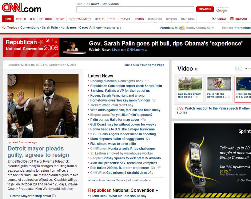Open the Sarah Palin speech video thumbnail
The height and width of the screenshot is (199, 251).
pyautogui.click(x=74, y=47)
